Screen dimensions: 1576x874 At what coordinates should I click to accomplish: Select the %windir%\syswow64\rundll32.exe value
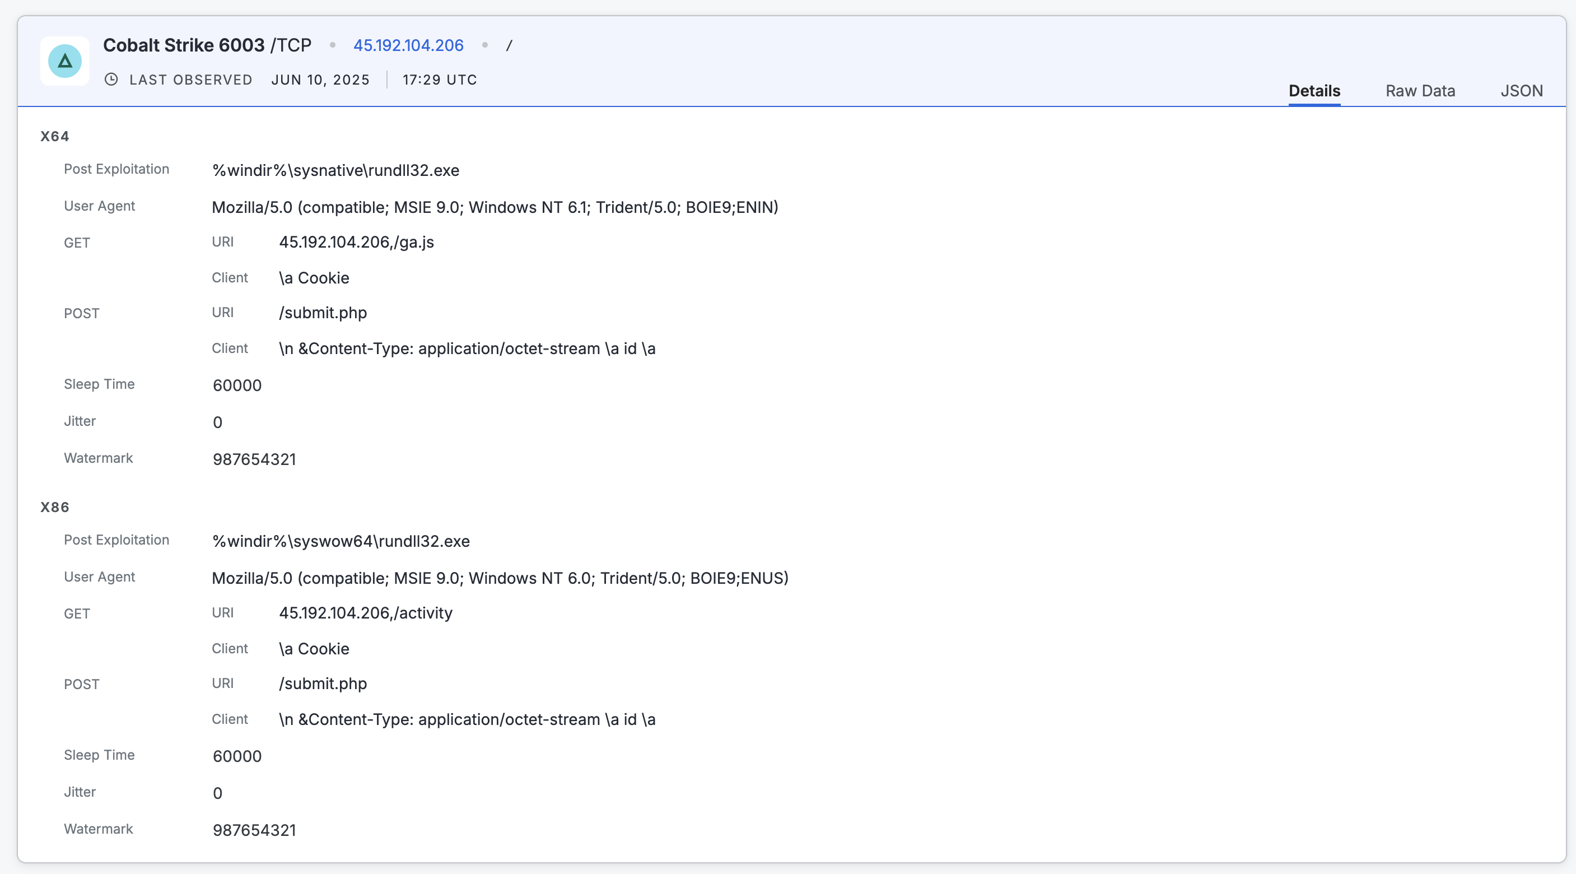342,541
